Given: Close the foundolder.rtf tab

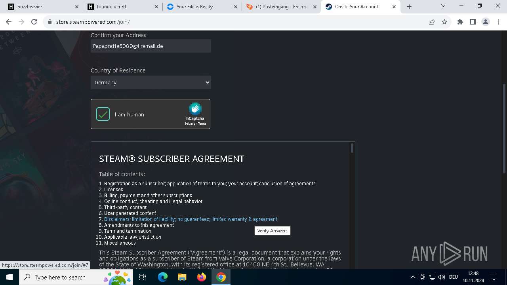Looking at the screenshot, I should pos(156,7).
